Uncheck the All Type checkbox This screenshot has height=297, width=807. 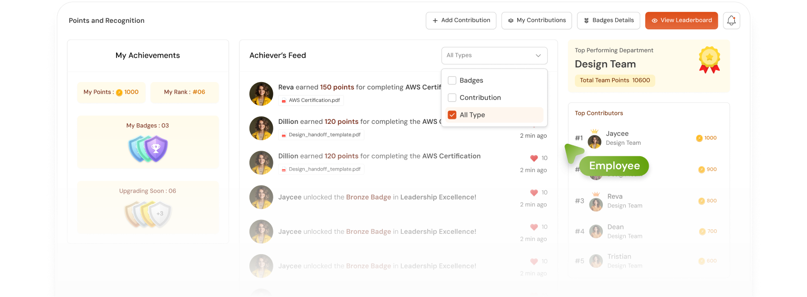click(x=452, y=114)
